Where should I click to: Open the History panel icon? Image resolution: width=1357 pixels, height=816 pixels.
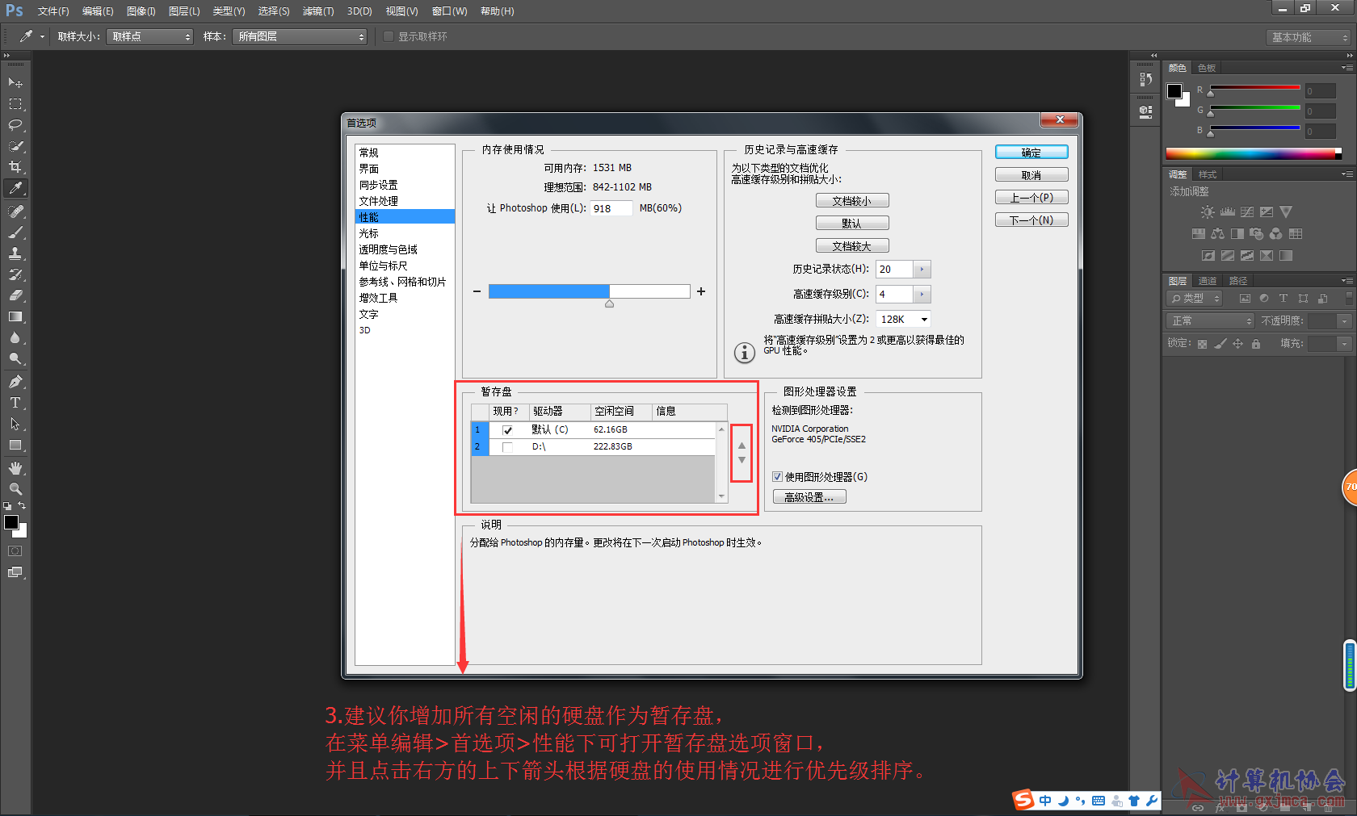coord(1145,79)
